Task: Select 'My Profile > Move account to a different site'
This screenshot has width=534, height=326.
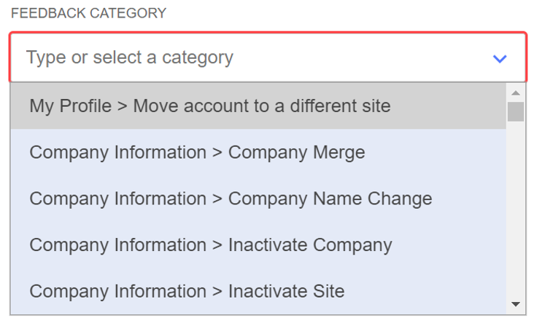Action: [210, 106]
